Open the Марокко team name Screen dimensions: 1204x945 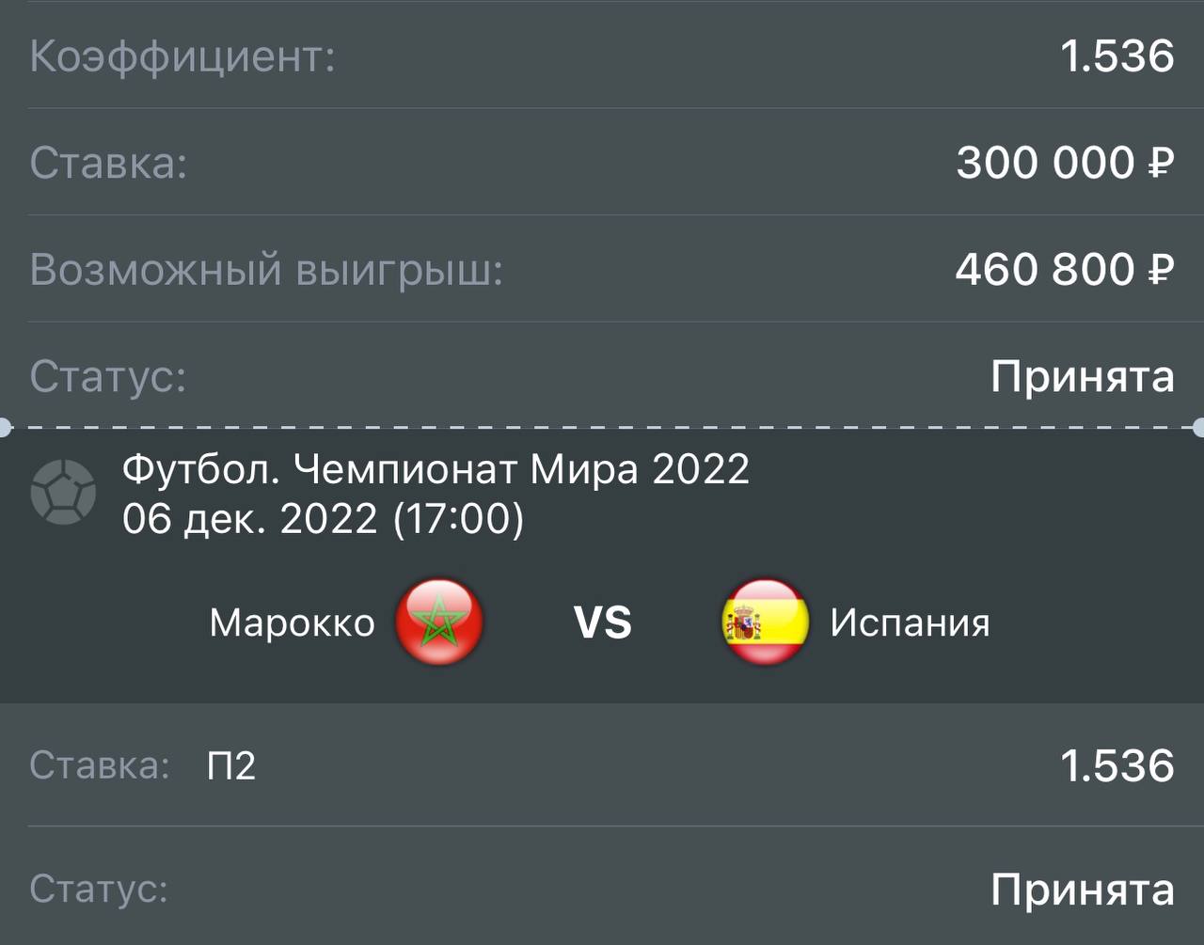pyautogui.click(x=292, y=622)
